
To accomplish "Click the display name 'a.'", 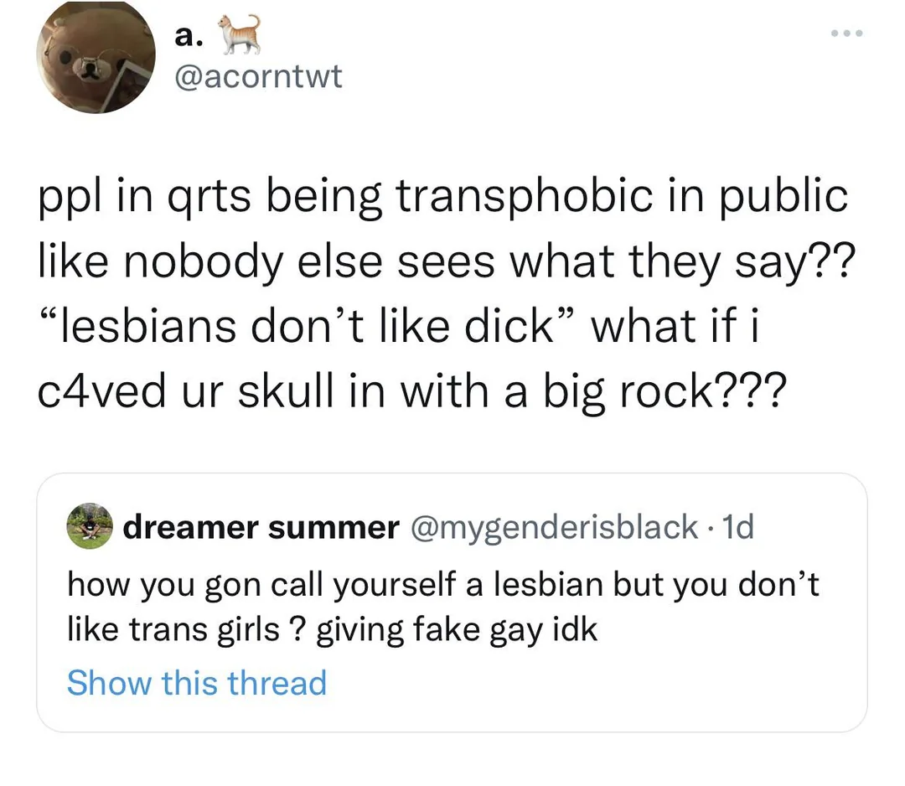I will [189, 36].
